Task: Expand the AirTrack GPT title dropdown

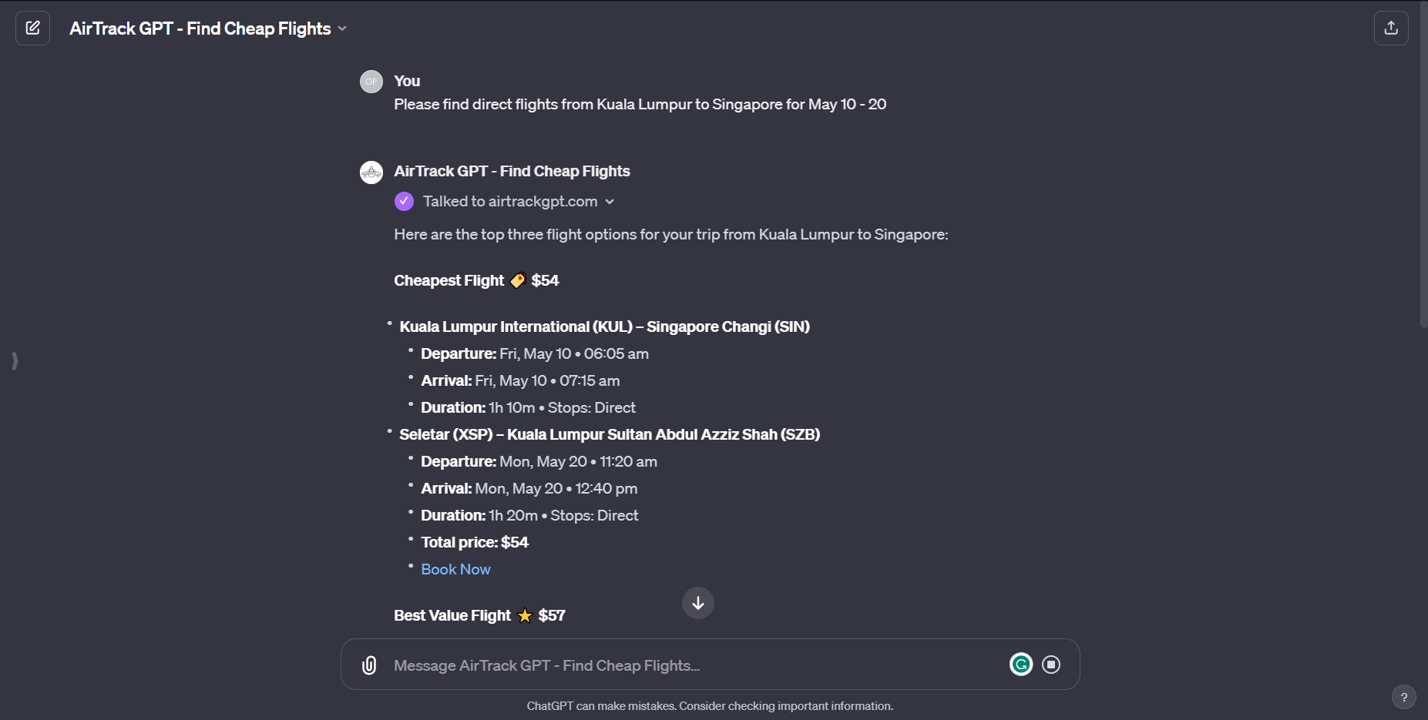Action: [342, 28]
